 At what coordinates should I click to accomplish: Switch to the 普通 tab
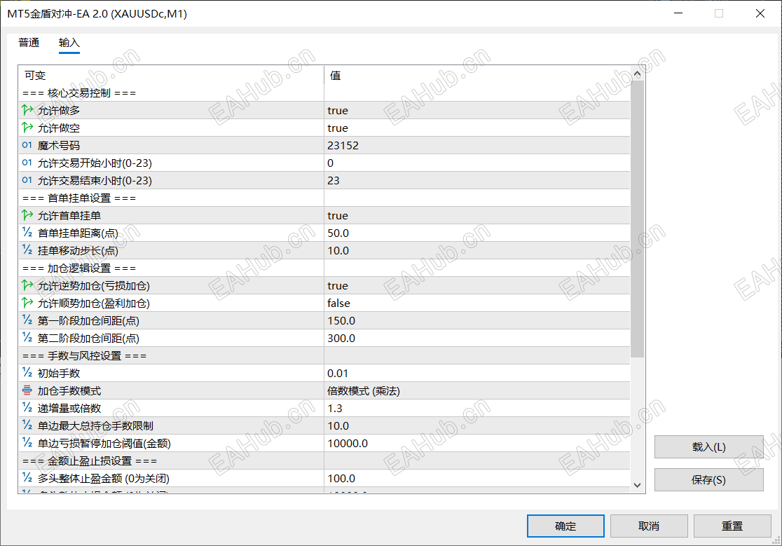pos(29,43)
